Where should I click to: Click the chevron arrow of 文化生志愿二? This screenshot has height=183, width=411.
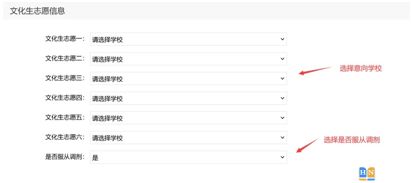282,59
